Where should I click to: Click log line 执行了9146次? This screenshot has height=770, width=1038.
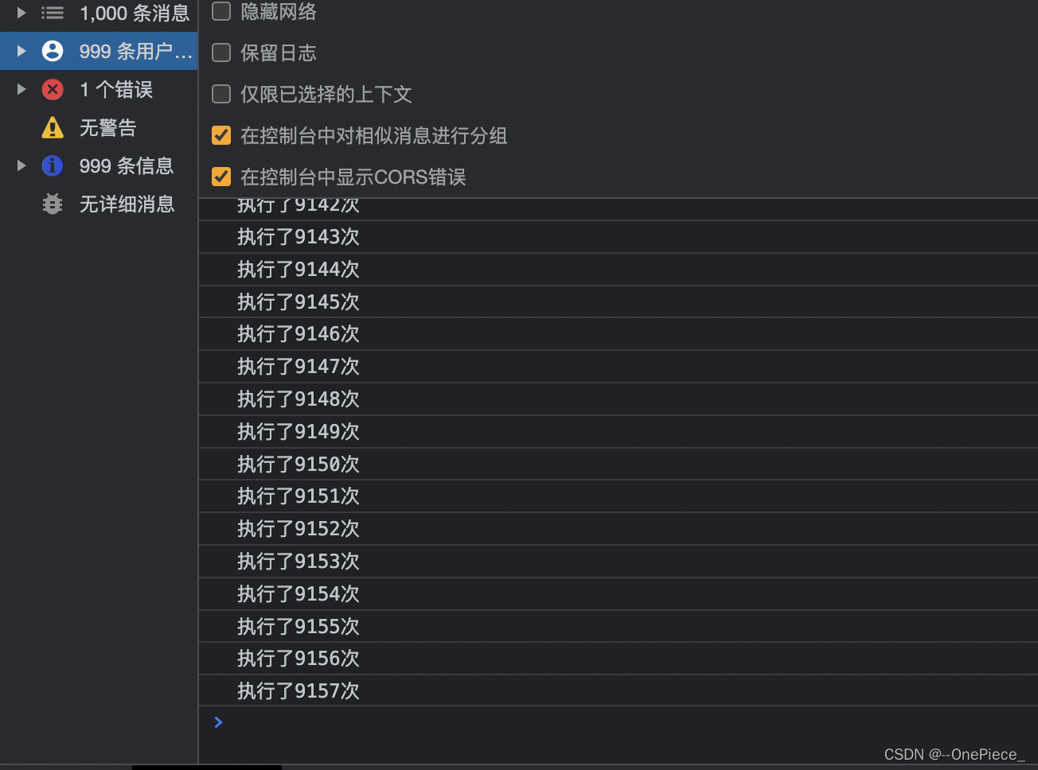click(x=619, y=334)
